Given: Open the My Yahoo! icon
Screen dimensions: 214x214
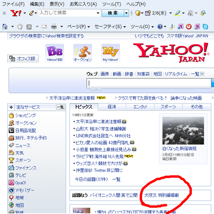Looking at the screenshot, I should click(110, 53).
